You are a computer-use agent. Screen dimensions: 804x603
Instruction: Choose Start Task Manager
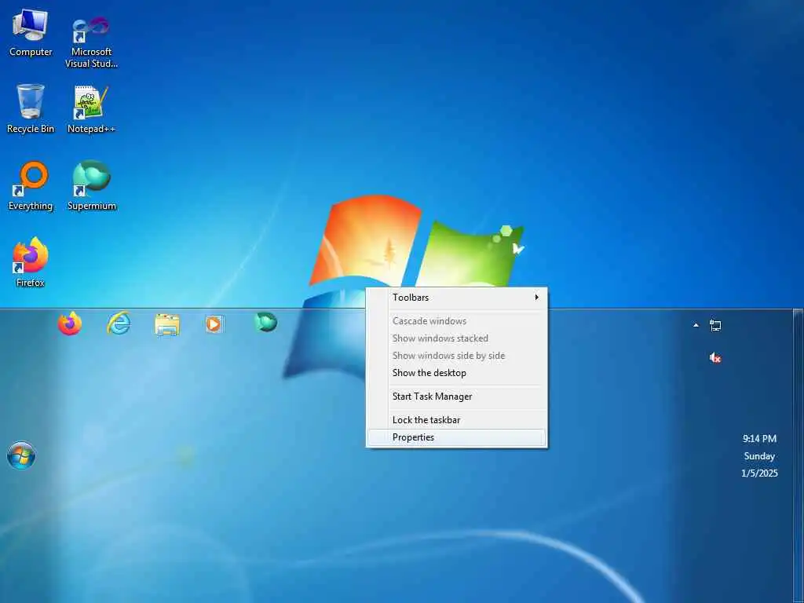click(456, 397)
